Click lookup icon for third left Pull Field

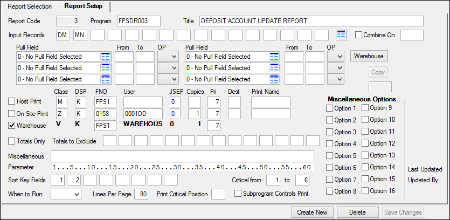tap(105, 79)
